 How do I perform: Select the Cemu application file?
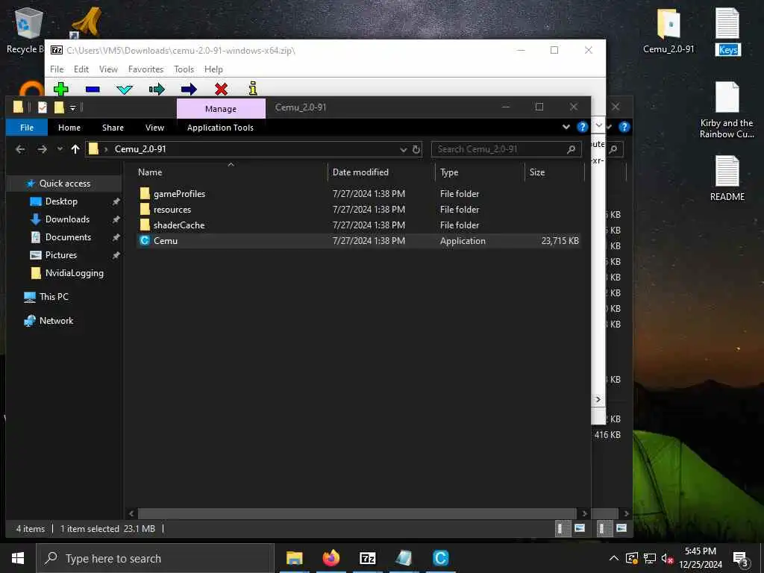click(x=165, y=240)
